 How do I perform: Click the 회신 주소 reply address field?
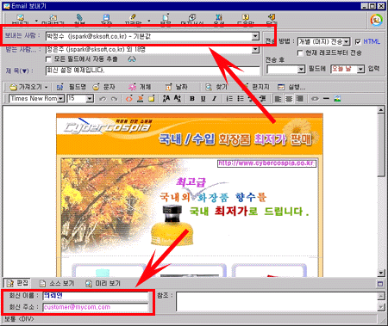pos(96,307)
